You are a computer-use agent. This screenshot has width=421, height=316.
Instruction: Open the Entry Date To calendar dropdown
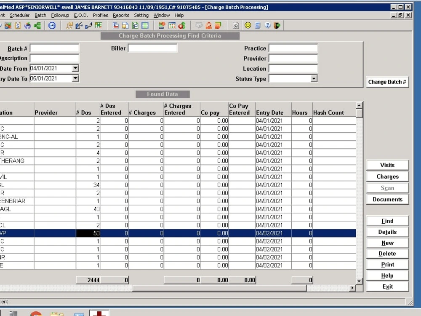point(75,78)
